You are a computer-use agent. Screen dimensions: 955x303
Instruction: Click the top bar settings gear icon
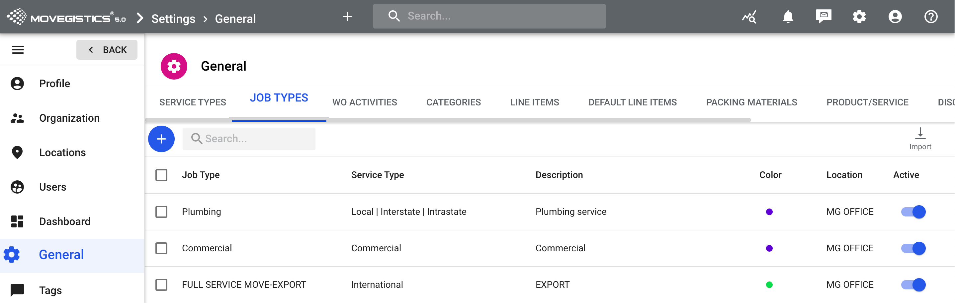coord(859,17)
